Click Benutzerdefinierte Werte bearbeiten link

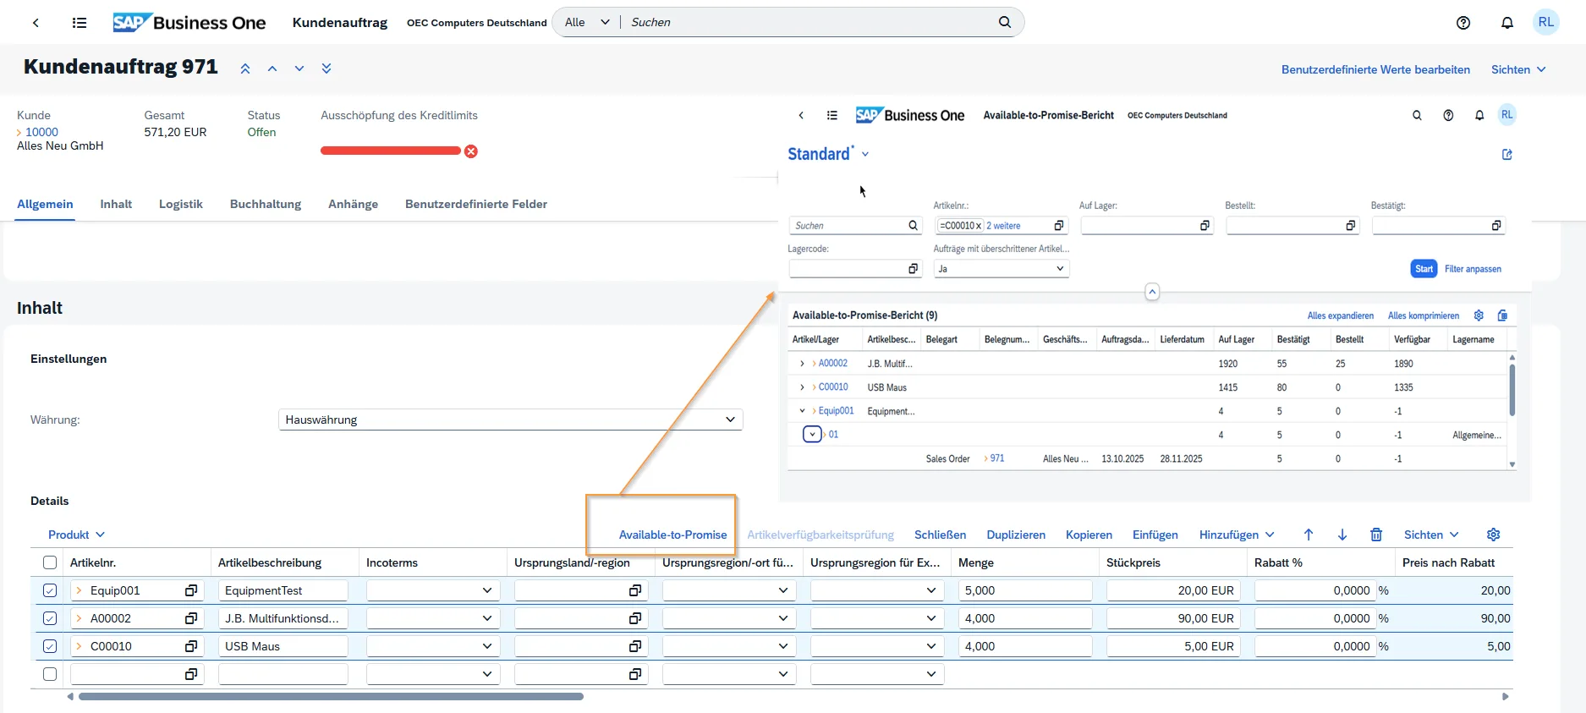(1375, 69)
